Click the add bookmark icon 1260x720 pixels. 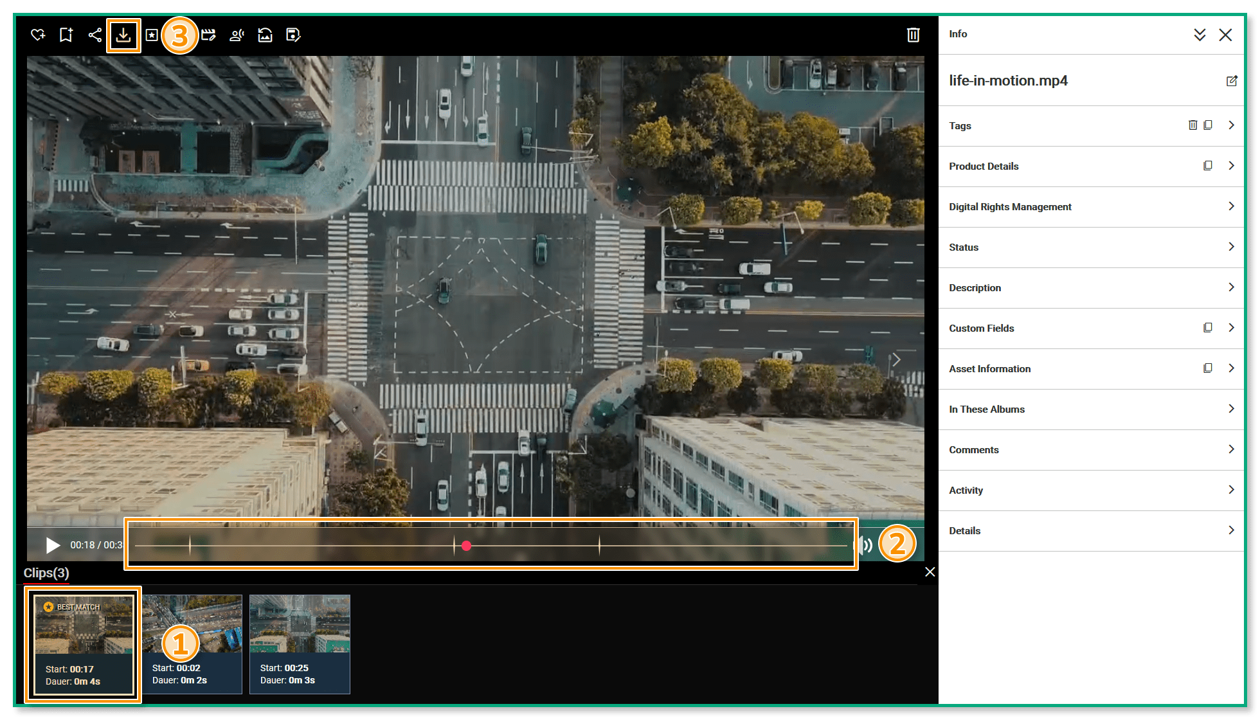coord(66,35)
